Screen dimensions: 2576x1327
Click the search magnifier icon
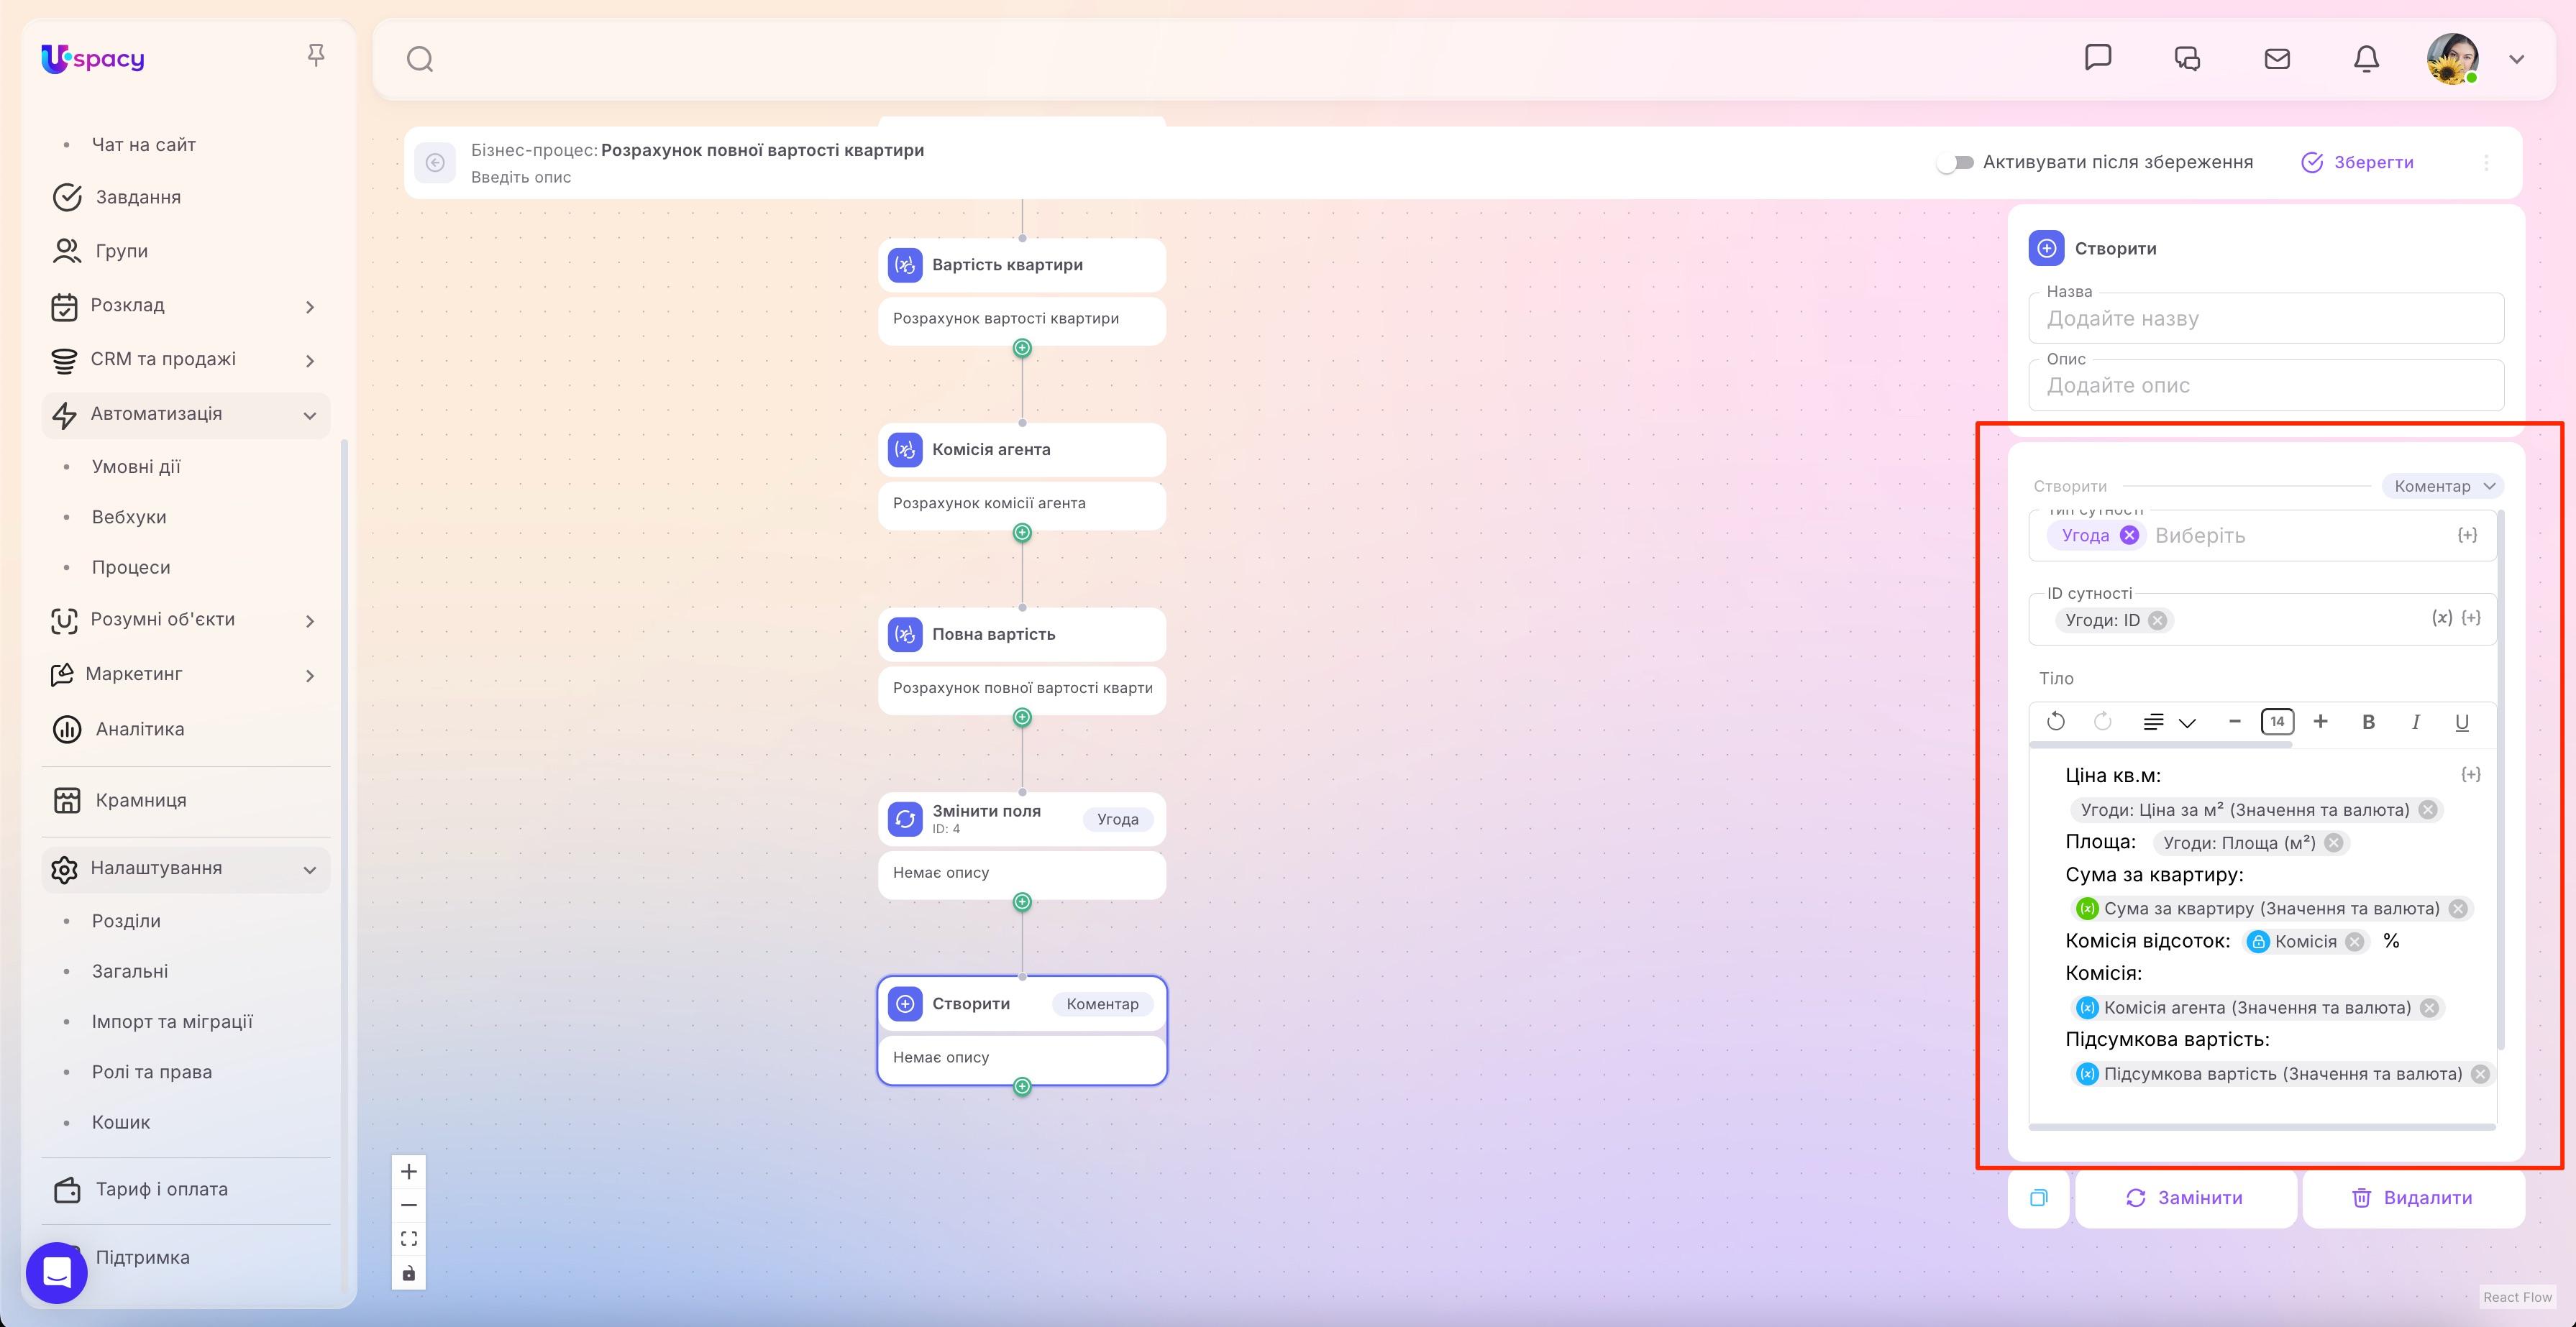point(420,60)
